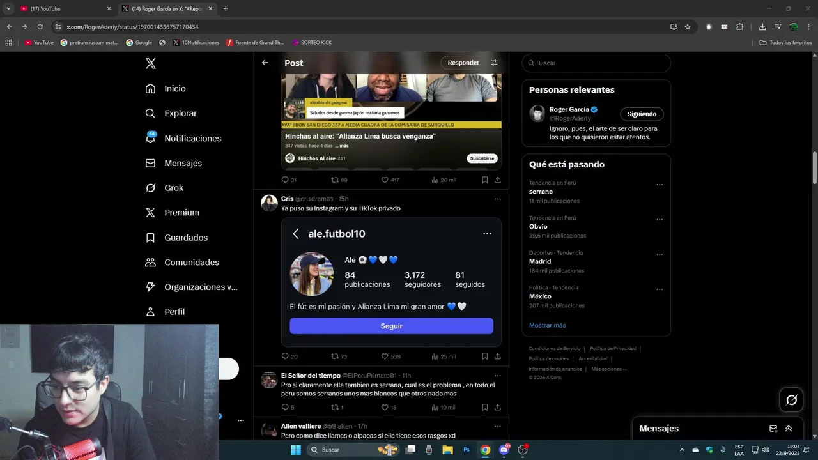Click the Buscar search field on X
The height and width of the screenshot is (460, 818).
(x=596, y=63)
